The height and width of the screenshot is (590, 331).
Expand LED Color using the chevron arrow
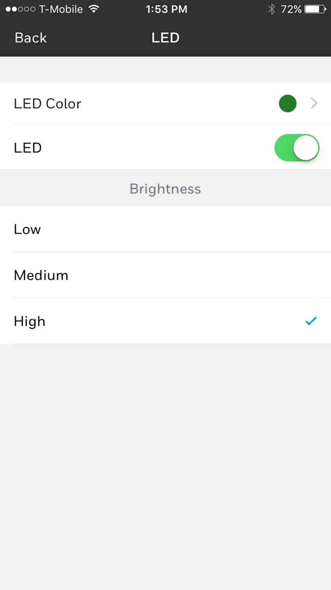coord(314,103)
